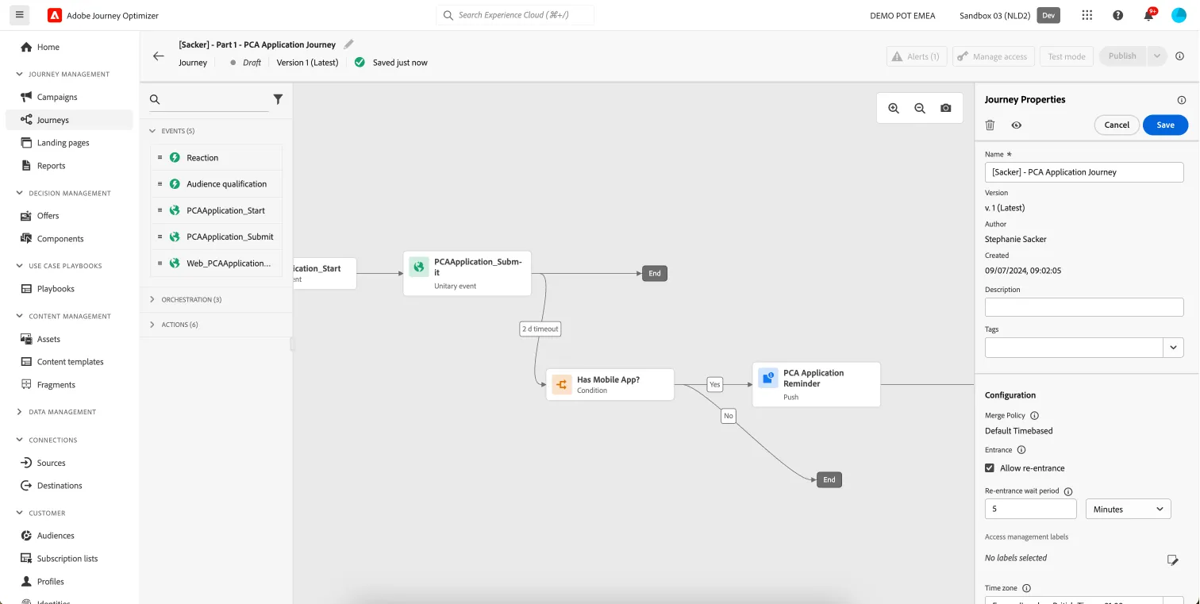This screenshot has width=1200, height=604.
Task: Click the Save button
Action: coord(1165,125)
